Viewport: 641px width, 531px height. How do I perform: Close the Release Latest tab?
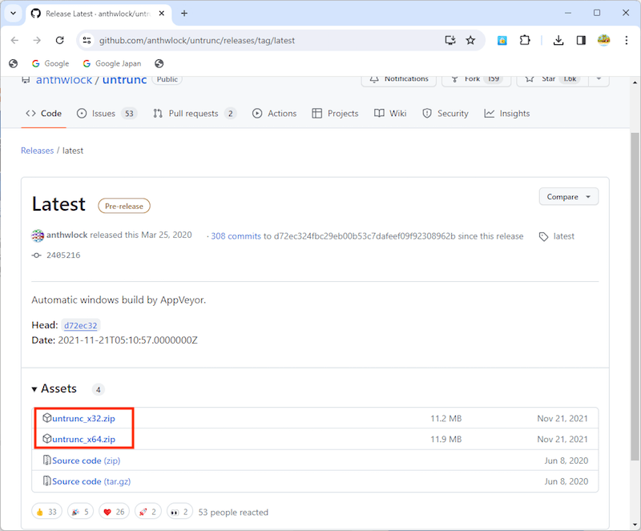click(162, 14)
